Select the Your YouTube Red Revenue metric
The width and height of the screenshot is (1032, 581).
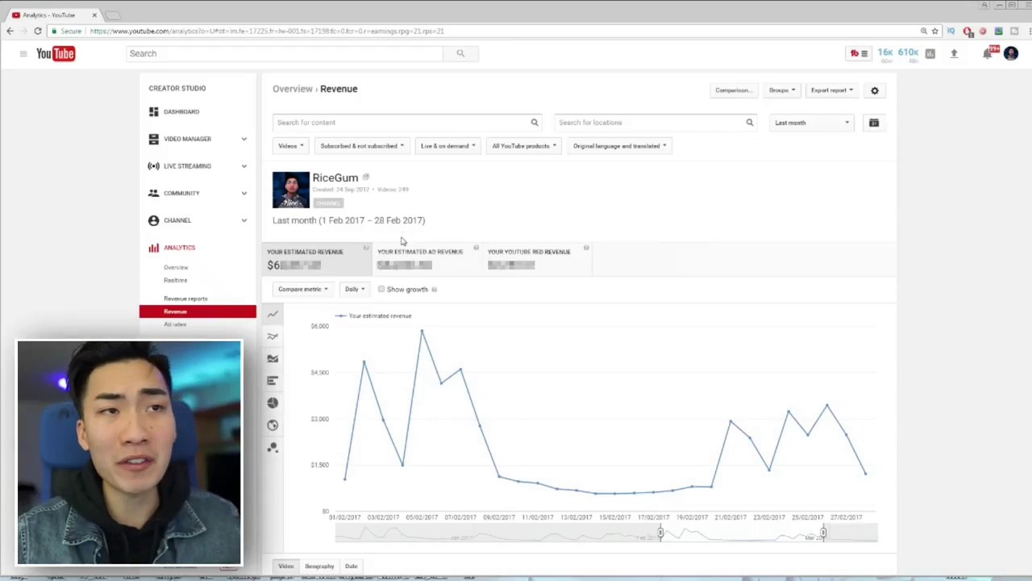pyautogui.click(x=537, y=258)
